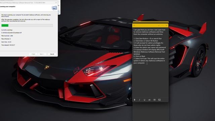The height and width of the screenshot is (121, 215).
Task: Toggle bullet list in the sticky note
Action: (155, 100)
